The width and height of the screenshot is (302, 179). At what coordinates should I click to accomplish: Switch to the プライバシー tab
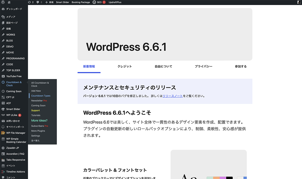[203, 66]
